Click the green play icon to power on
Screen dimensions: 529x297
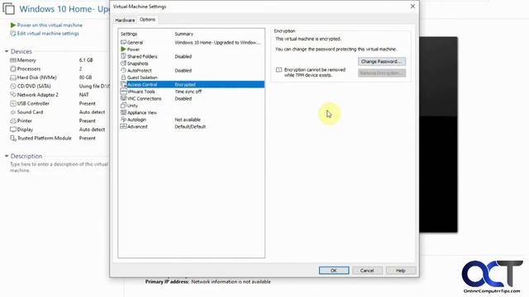point(13,25)
